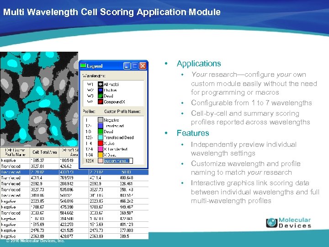329x247 pixels.
Task: Pick the pink swatch for profile 1234
Action: (x=101, y=161)
